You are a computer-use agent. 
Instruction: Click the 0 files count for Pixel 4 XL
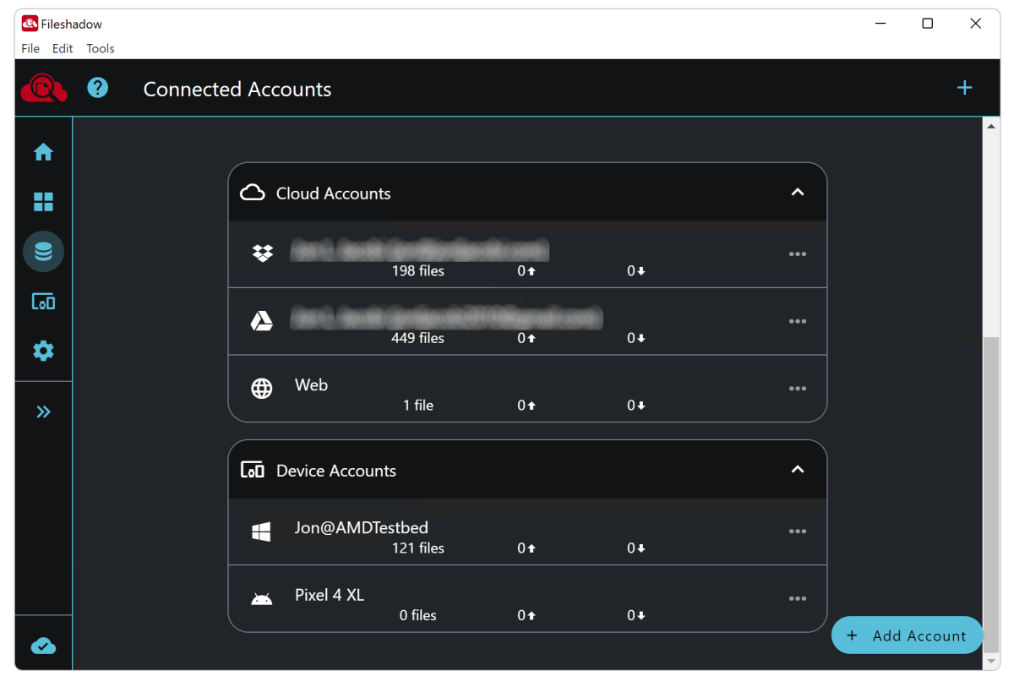pos(417,615)
